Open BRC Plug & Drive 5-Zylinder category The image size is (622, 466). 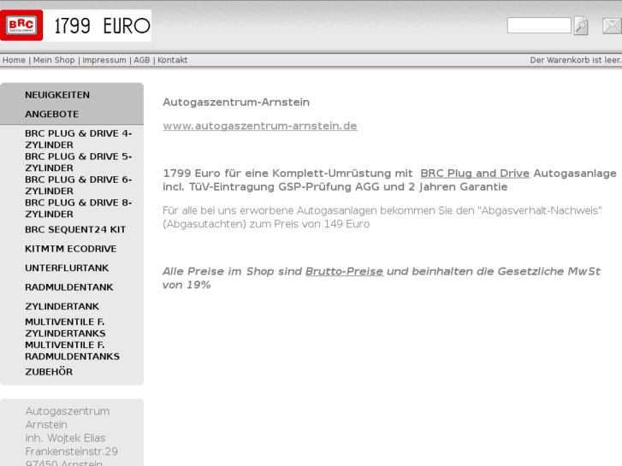(x=79, y=162)
